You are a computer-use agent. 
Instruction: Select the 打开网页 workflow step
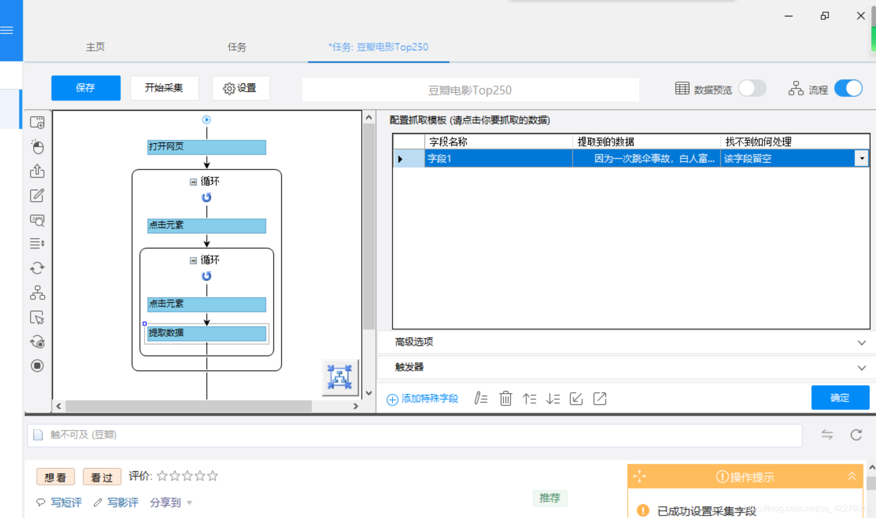[207, 147]
